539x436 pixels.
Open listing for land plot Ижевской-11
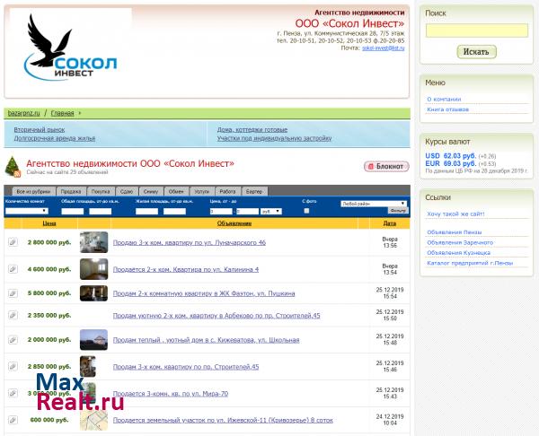223,420
